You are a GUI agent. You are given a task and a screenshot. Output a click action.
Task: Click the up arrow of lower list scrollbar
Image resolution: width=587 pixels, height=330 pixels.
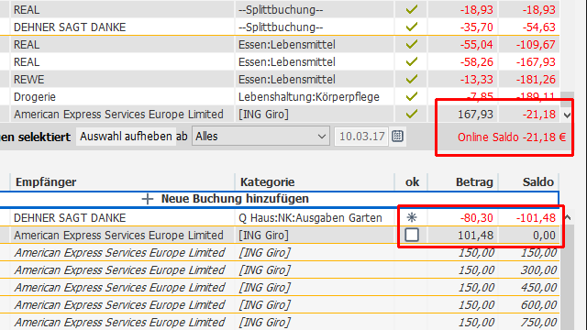(x=568, y=217)
